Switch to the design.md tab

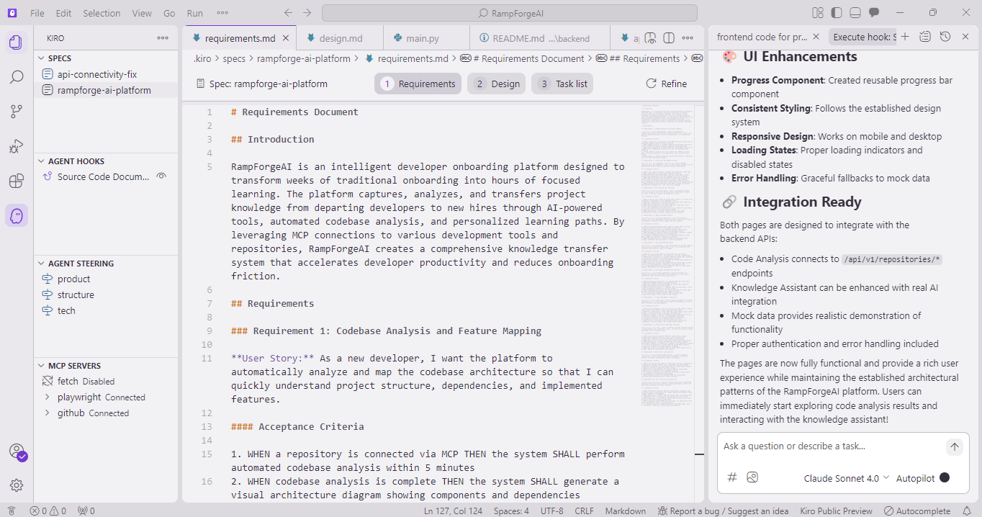[x=341, y=38]
